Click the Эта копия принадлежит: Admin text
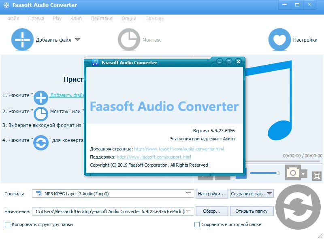324x239 pixels. [202, 139]
